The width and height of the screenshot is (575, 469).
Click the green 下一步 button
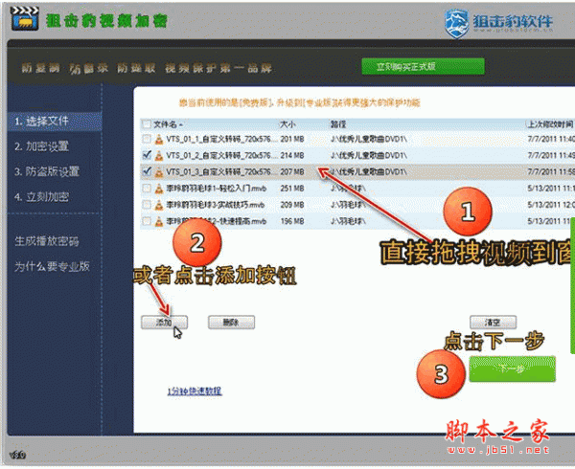coord(513,369)
